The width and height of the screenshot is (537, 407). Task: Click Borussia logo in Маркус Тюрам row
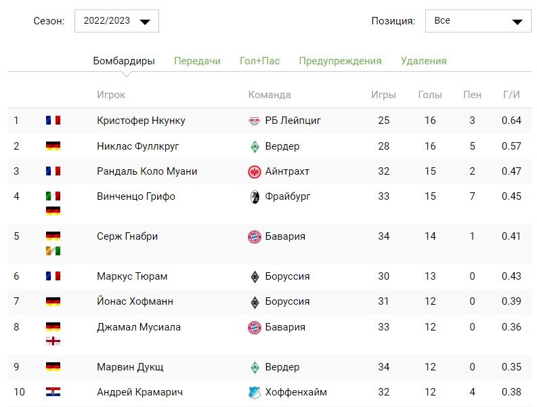coord(255,276)
